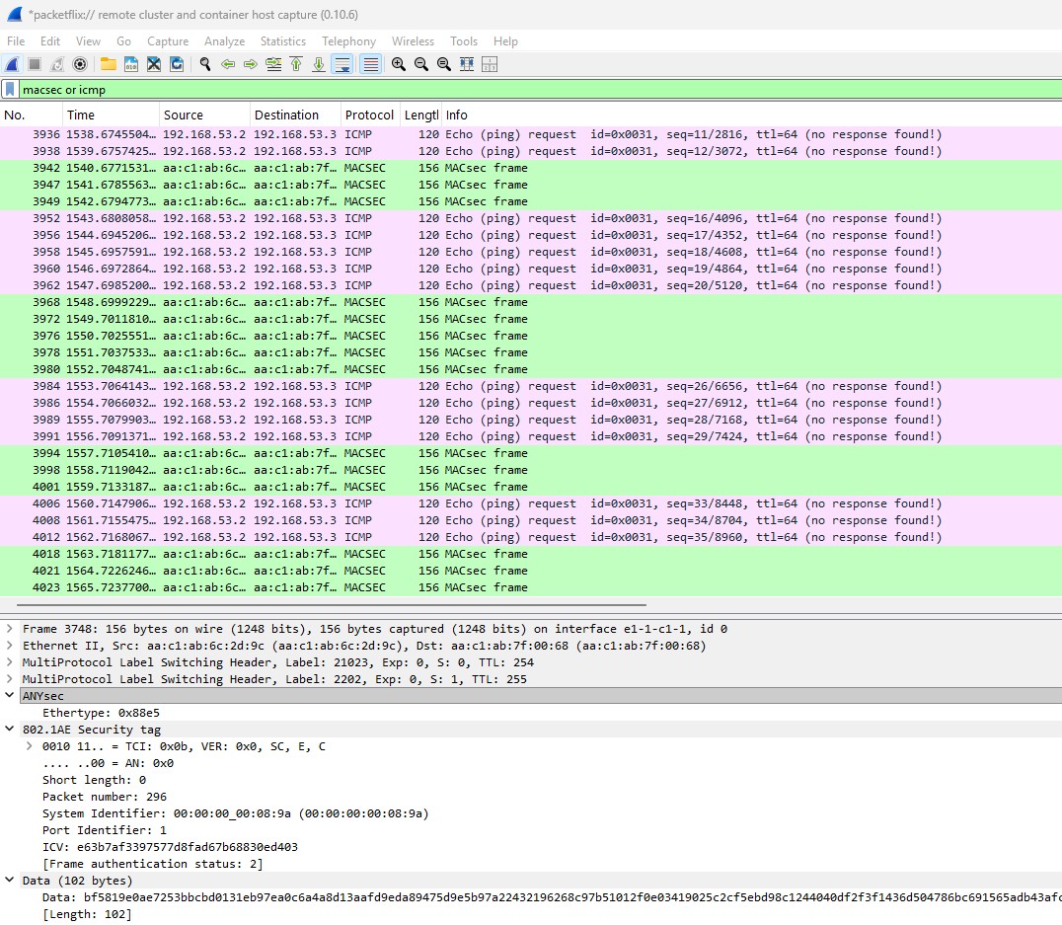Jump to the last packet
Viewport: 1062px width, 925px height.
319,64
